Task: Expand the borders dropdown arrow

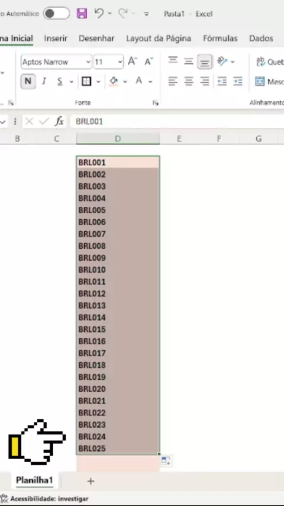Action: (98, 81)
